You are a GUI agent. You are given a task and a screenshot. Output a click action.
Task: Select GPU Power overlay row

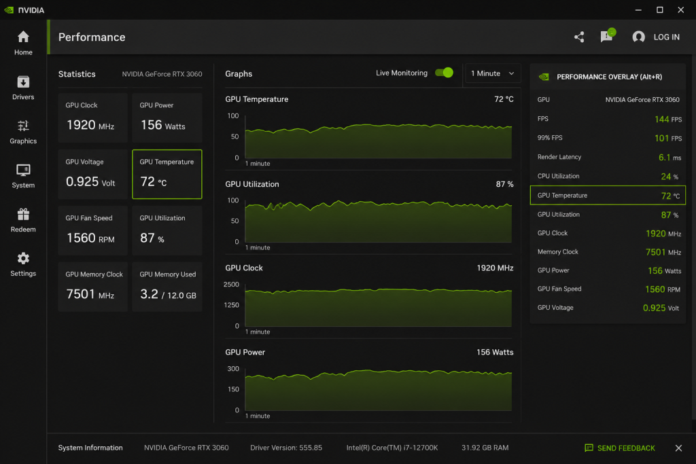click(608, 270)
